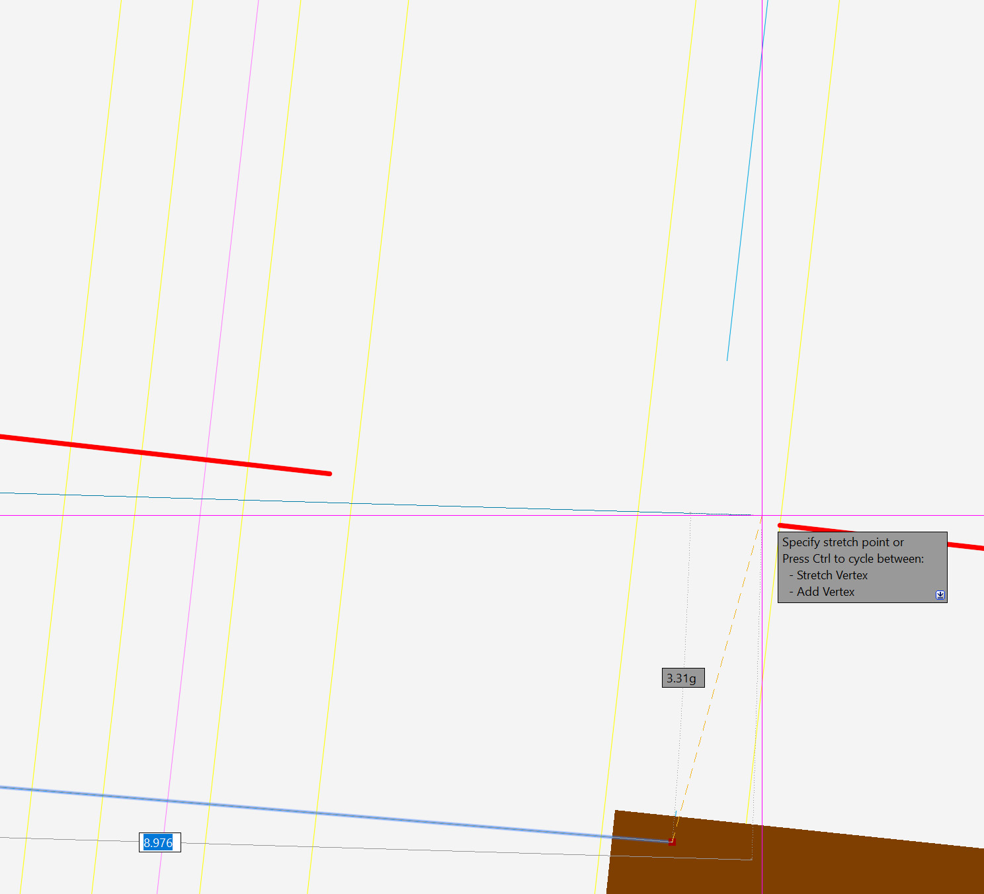Viewport: 984px width, 894px height.
Task: Click the 3.31g angle input box
Action: 683,678
